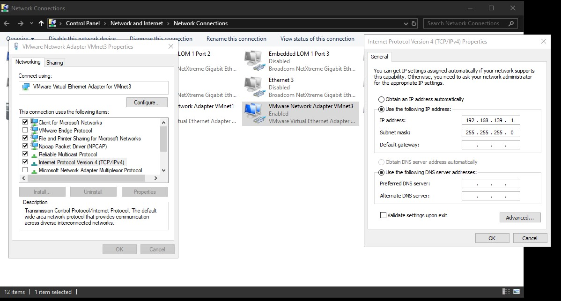
Task: Toggle File and Printer Sharing checkbox
Action: pyautogui.click(x=25, y=138)
